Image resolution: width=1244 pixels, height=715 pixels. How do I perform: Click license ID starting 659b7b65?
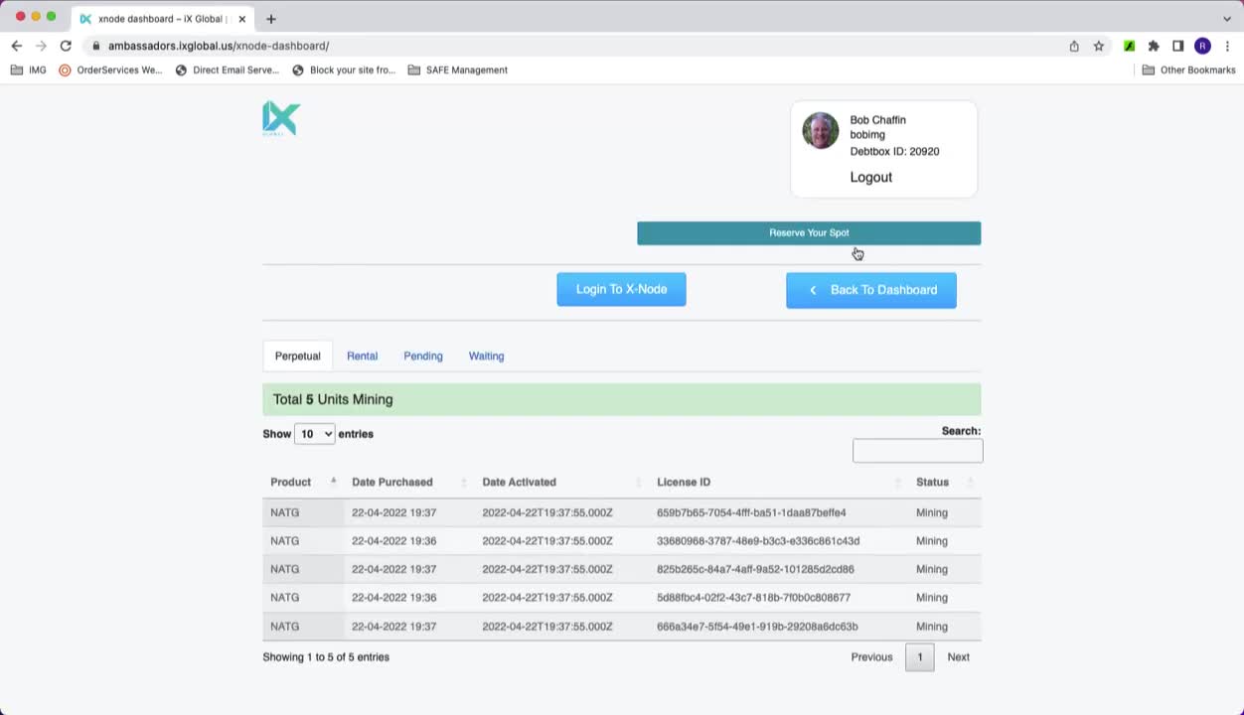point(751,512)
